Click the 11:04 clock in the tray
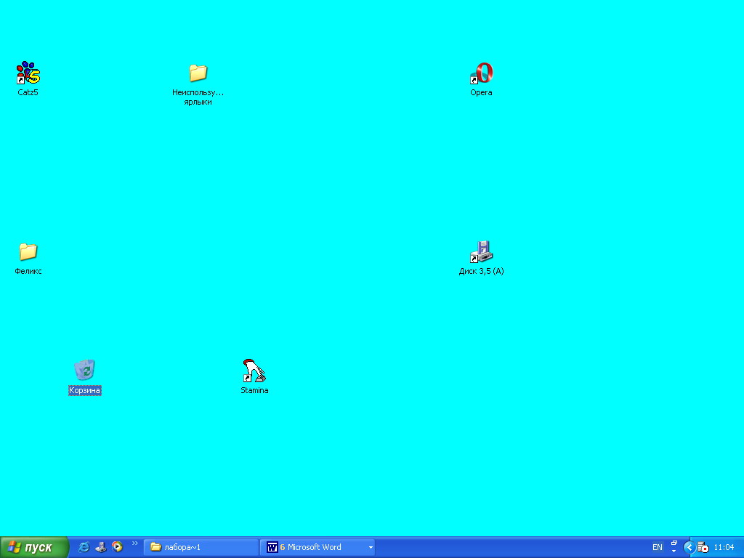 [724, 547]
